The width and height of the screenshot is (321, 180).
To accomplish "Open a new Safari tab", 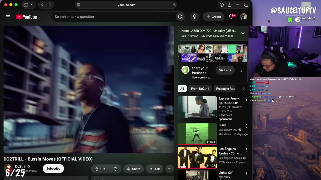I will click(x=238, y=5).
